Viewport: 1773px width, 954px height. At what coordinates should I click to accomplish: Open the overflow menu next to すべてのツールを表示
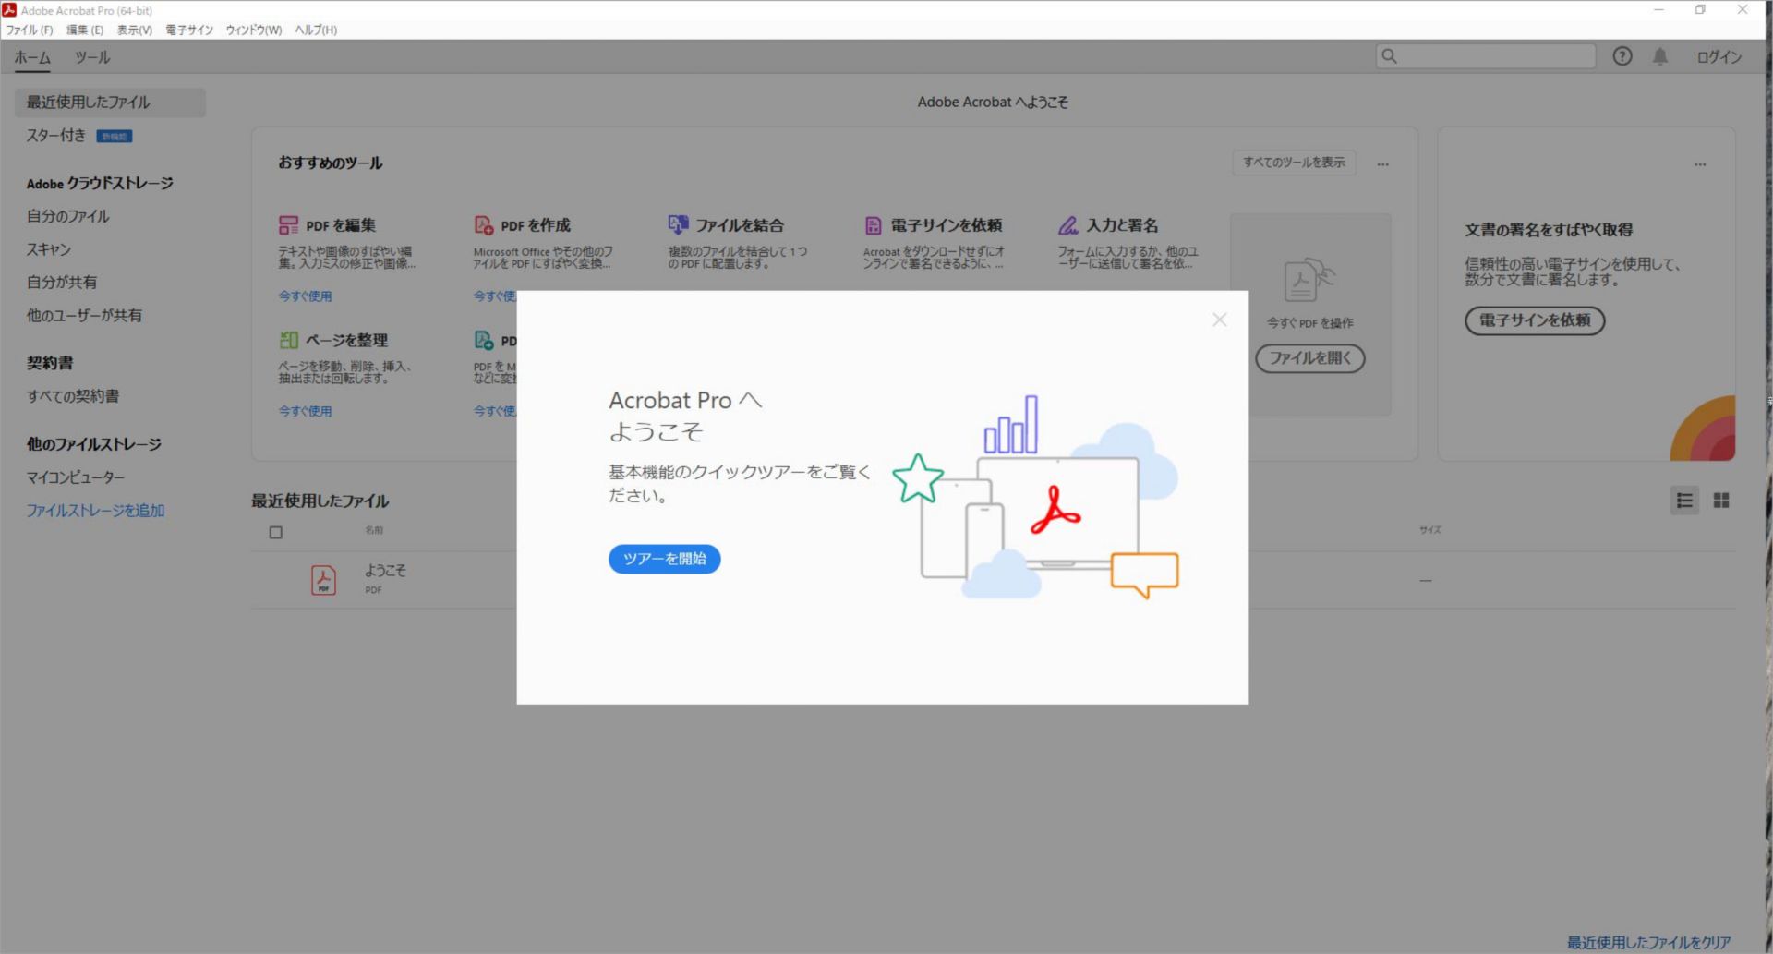coord(1383,163)
